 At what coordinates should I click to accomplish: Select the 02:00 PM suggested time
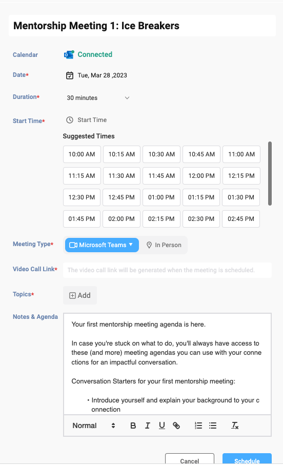point(122,219)
